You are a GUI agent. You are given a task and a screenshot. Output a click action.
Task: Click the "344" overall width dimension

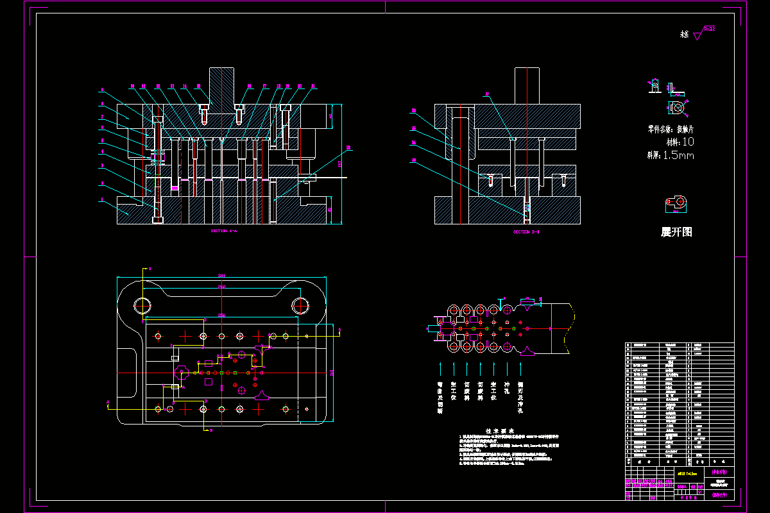coord(221,274)
